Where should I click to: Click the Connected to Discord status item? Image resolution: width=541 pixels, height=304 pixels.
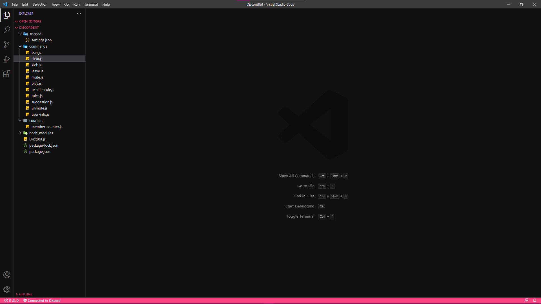[42, 300]
